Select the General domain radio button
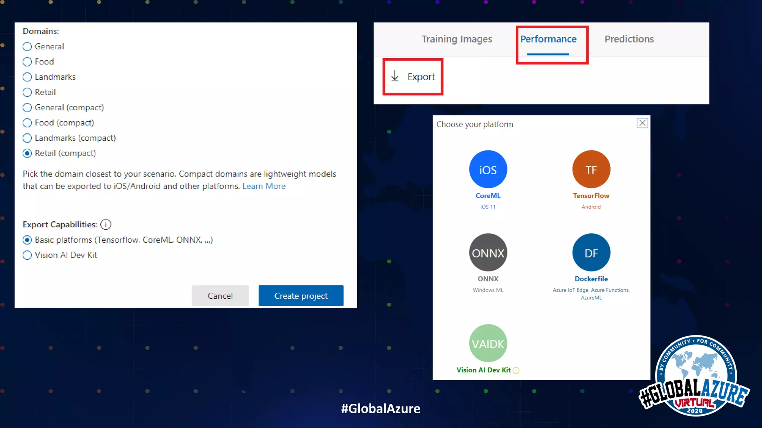Screen dimensions: 762x428 click(x=27, y=46)
